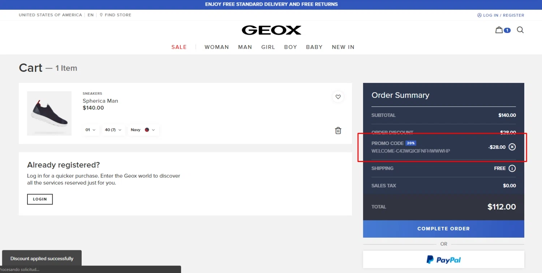Open the quantity 01 dropdown

(x=91, y=130)
